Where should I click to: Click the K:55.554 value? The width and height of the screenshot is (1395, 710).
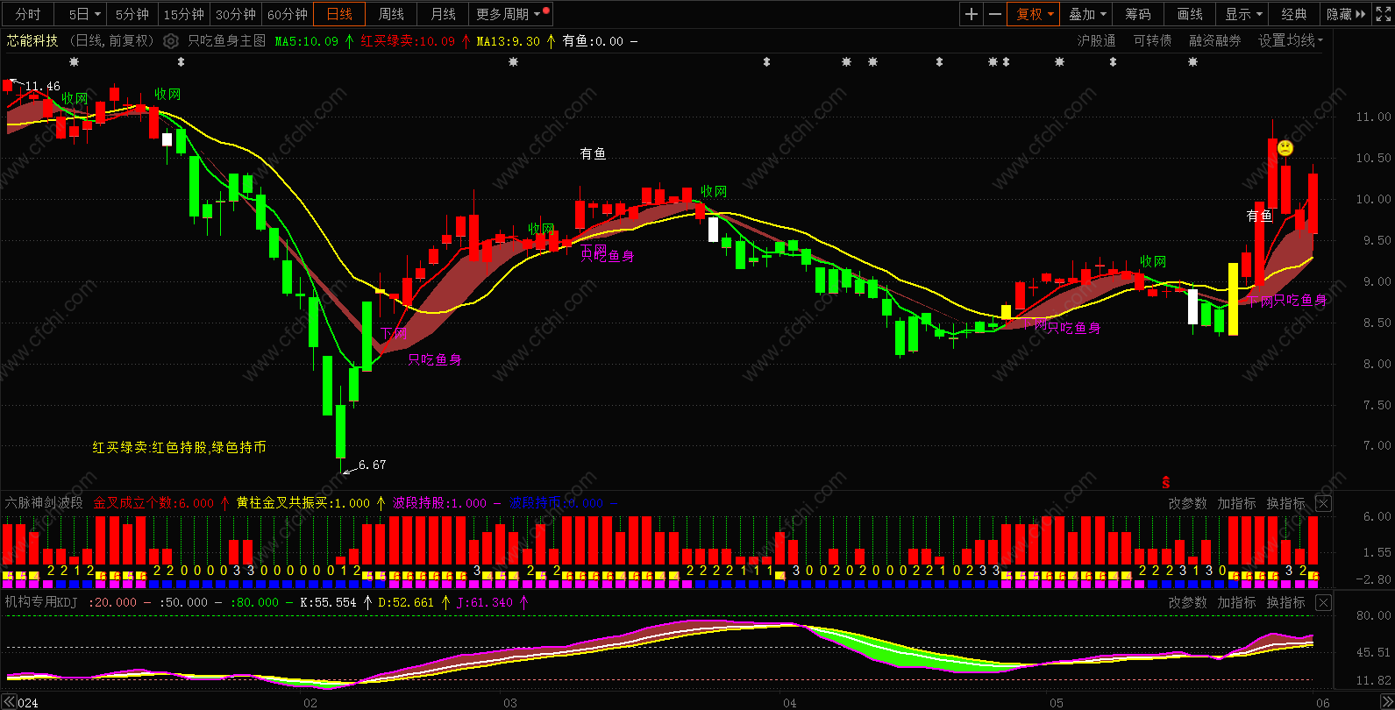coord(328,602)
